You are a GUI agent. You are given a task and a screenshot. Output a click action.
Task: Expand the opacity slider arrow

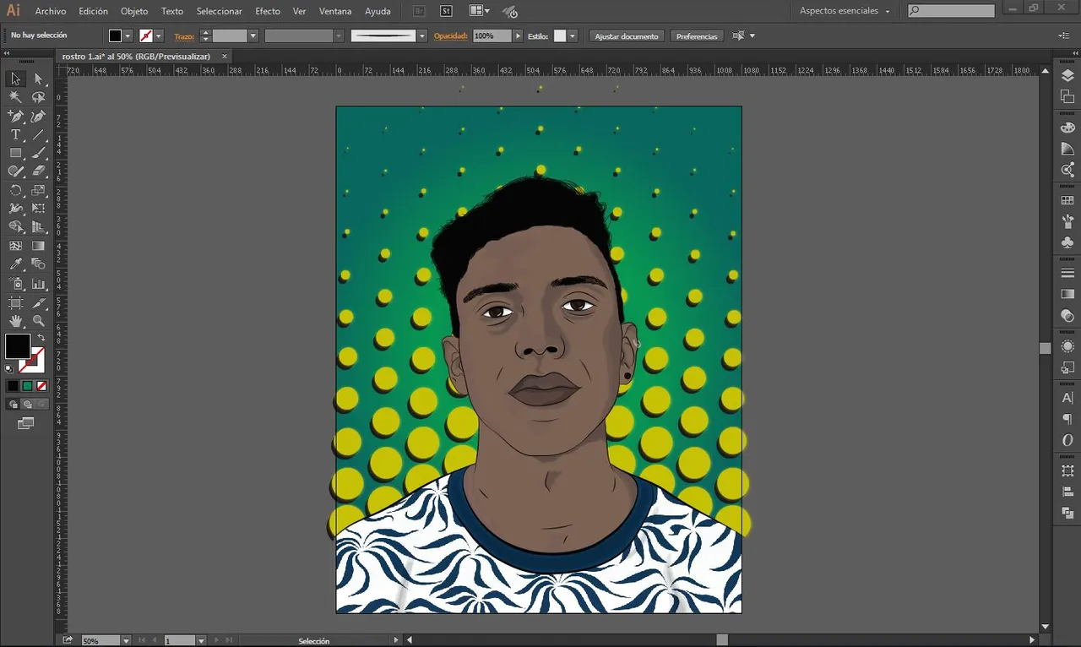(x=519, y=36)
